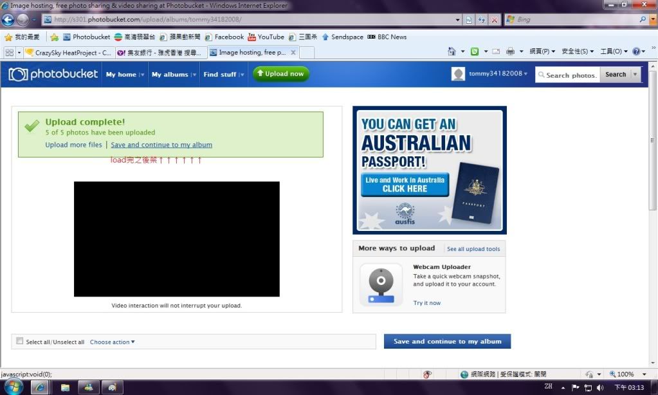This screenshot has width=658, height=395.
Task: Open the tommy34182008 account dropdown
Action: [x=498, y=74]
